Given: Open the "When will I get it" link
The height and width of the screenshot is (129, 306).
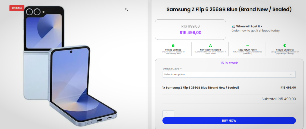Looking at the screenshot, I should 249,26.
